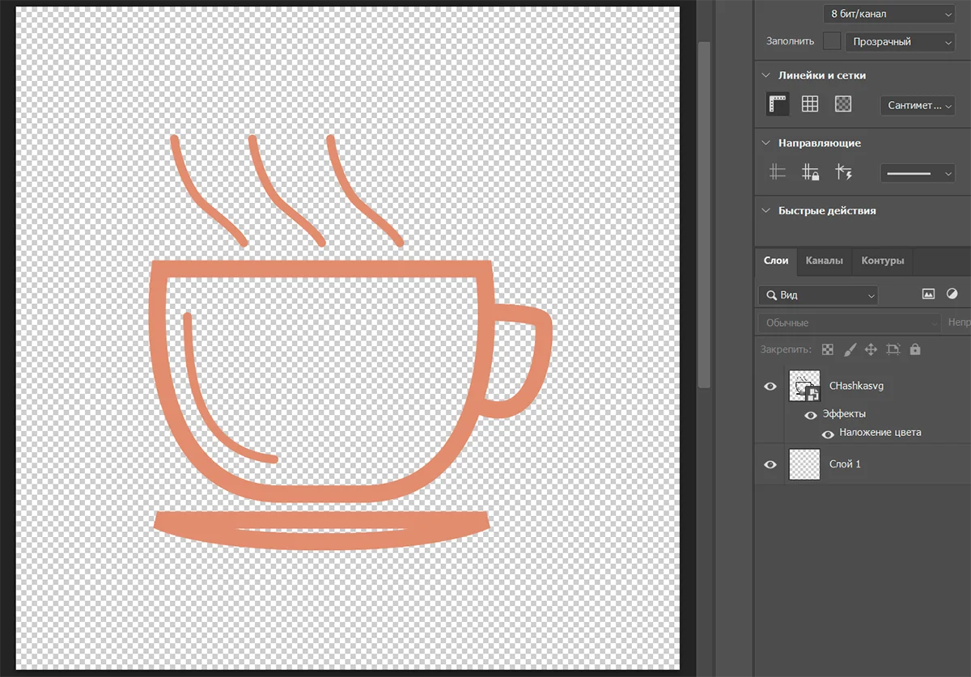Lock artboard nesting icon
Screen dimensions: 971x677
pyautogui.click(x=893, y=349)
